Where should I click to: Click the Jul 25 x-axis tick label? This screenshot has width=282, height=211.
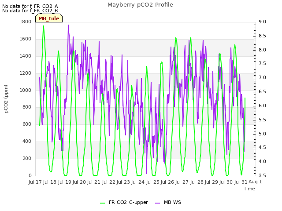(153, 182)
